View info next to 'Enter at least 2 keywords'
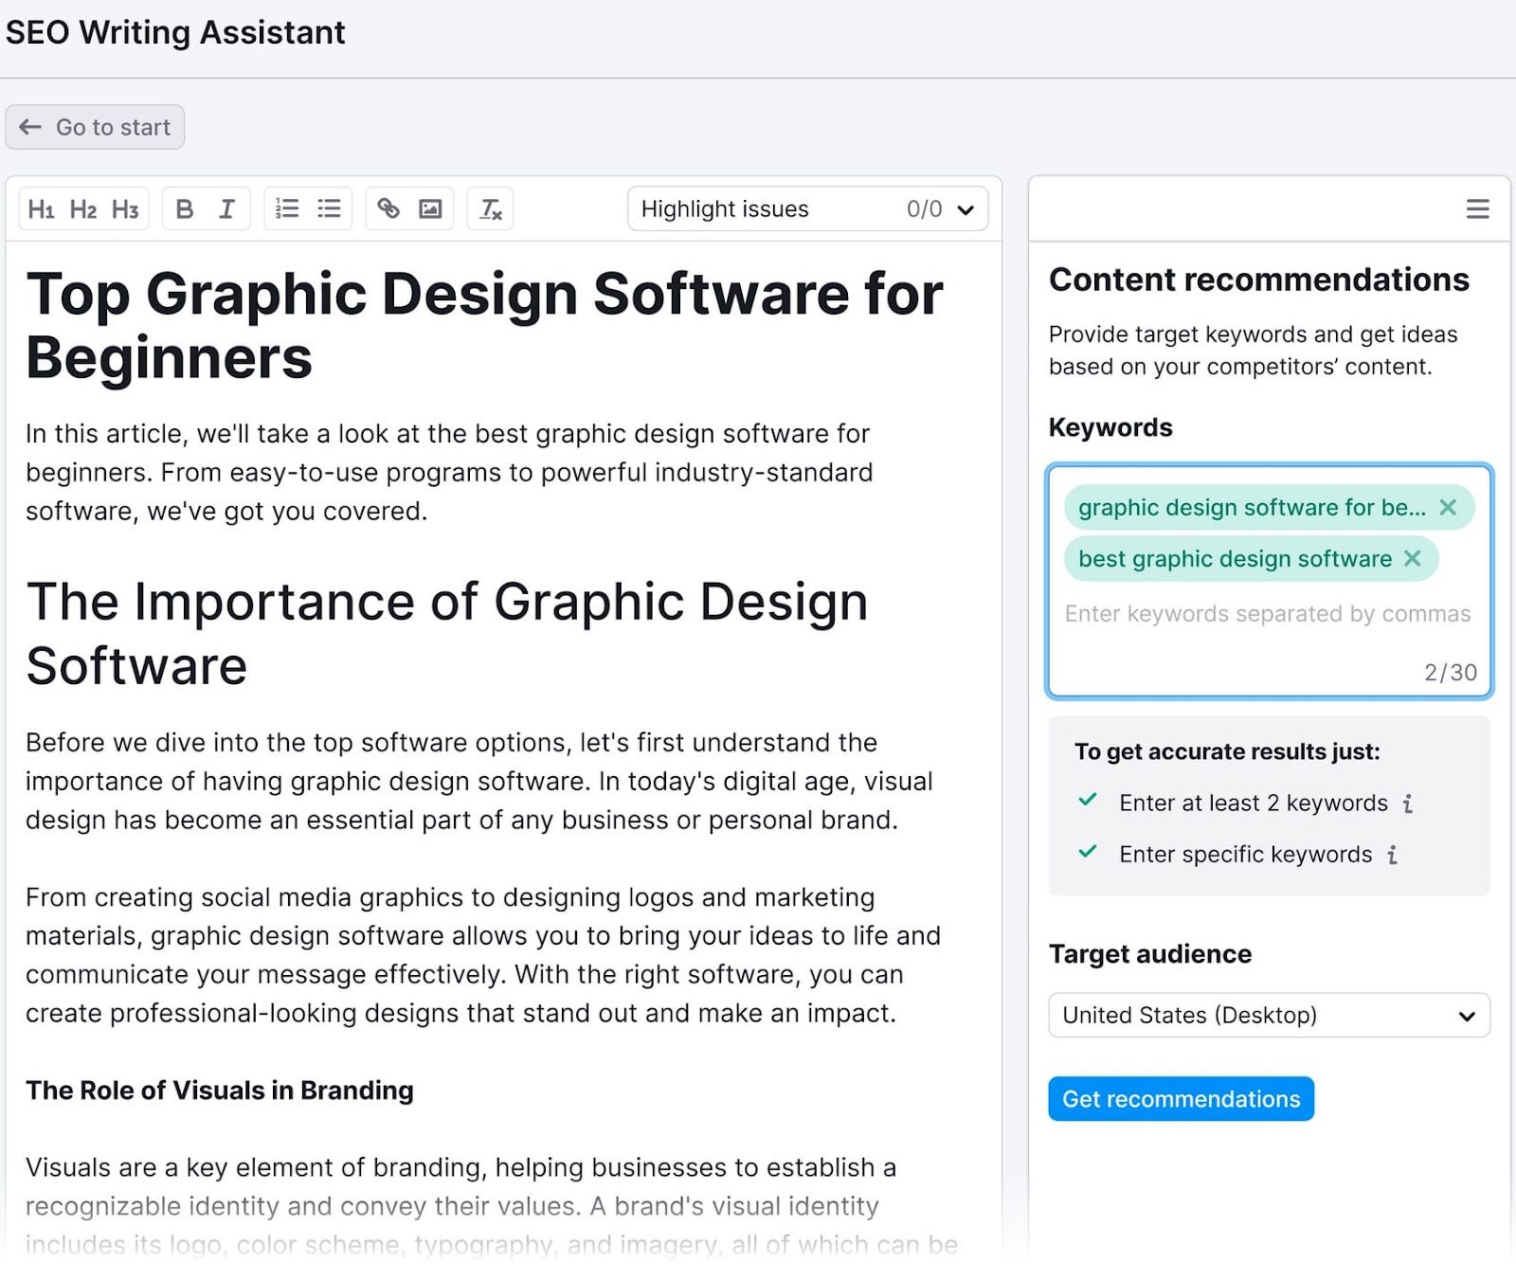 pos(1409,803)
